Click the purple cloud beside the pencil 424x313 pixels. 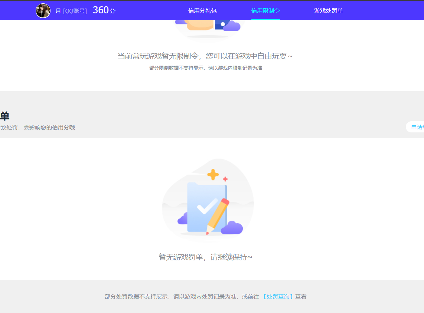[232, 228]
